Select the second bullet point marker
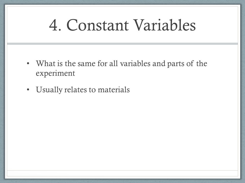 28,89
